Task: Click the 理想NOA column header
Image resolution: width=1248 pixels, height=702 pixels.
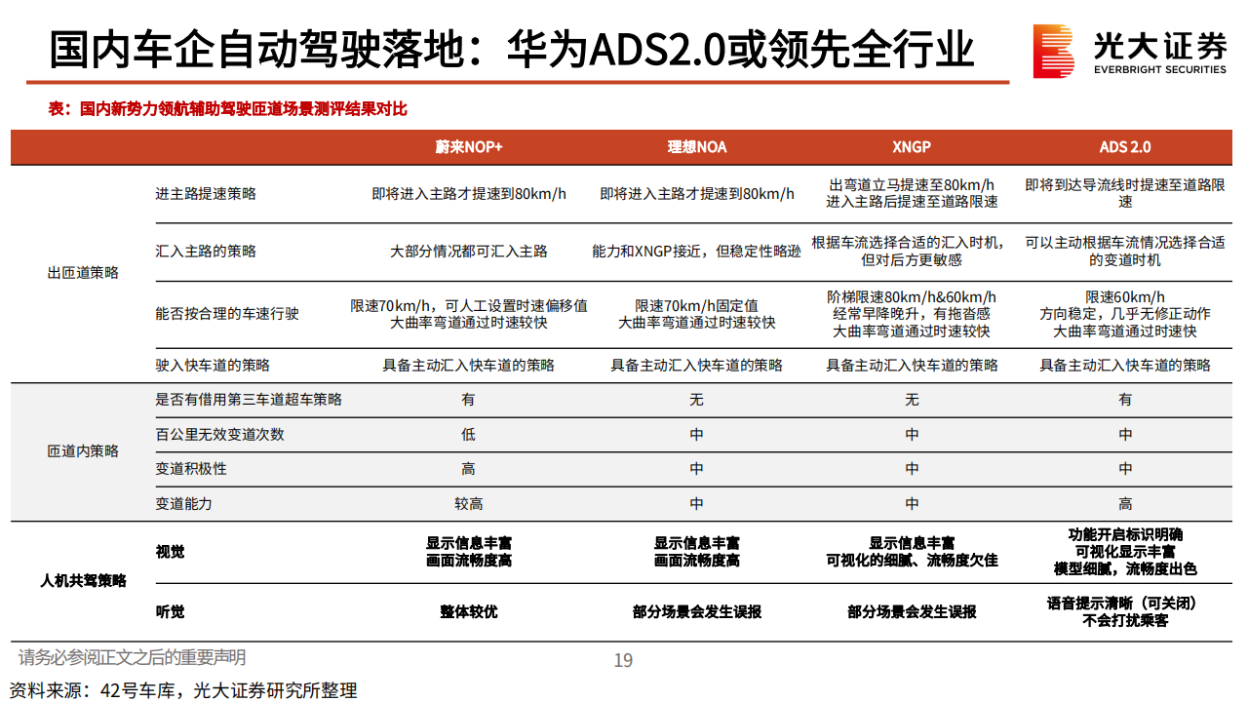Action: 696,147
